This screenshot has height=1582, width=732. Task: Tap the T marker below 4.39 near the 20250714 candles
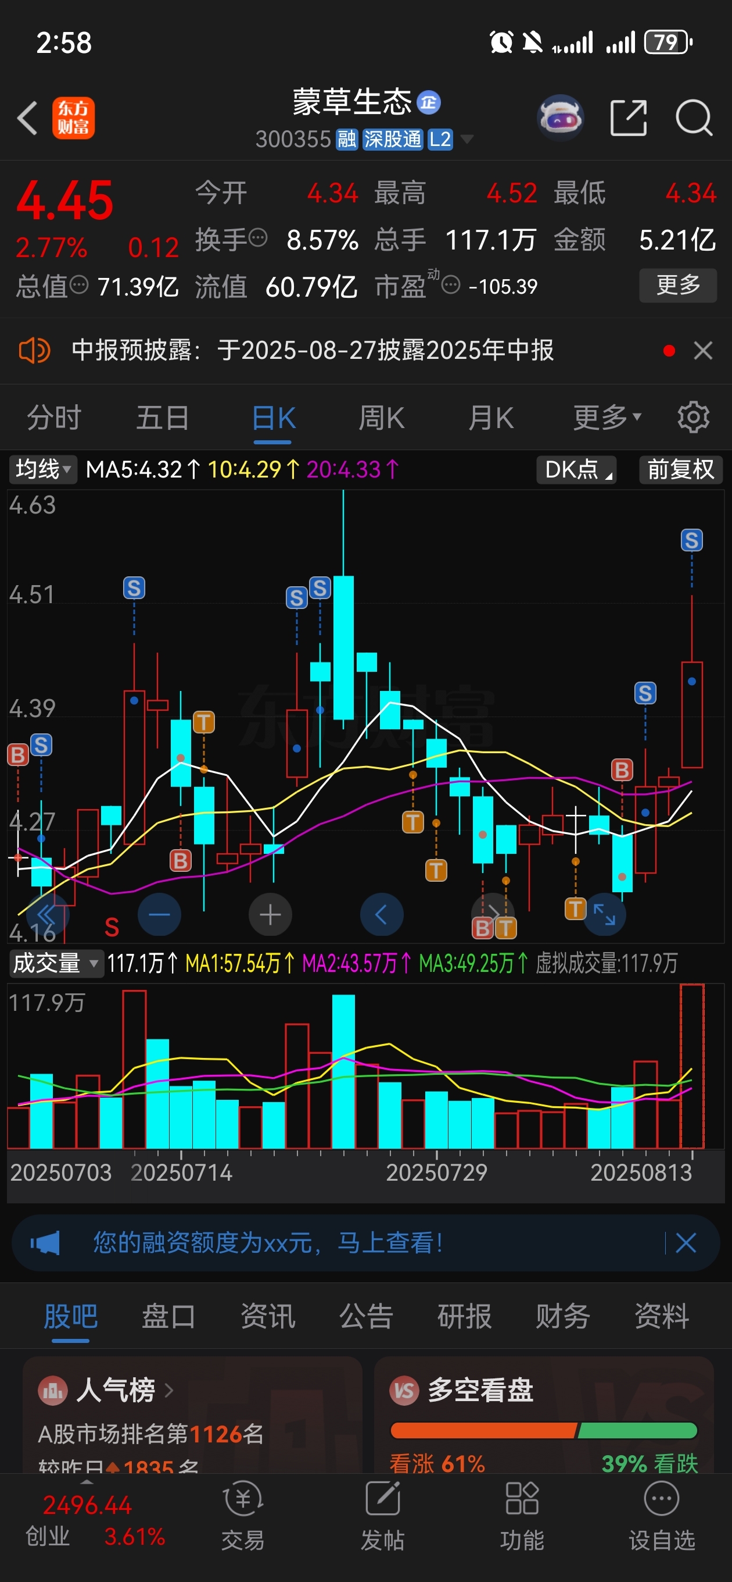tap(204, 722)
